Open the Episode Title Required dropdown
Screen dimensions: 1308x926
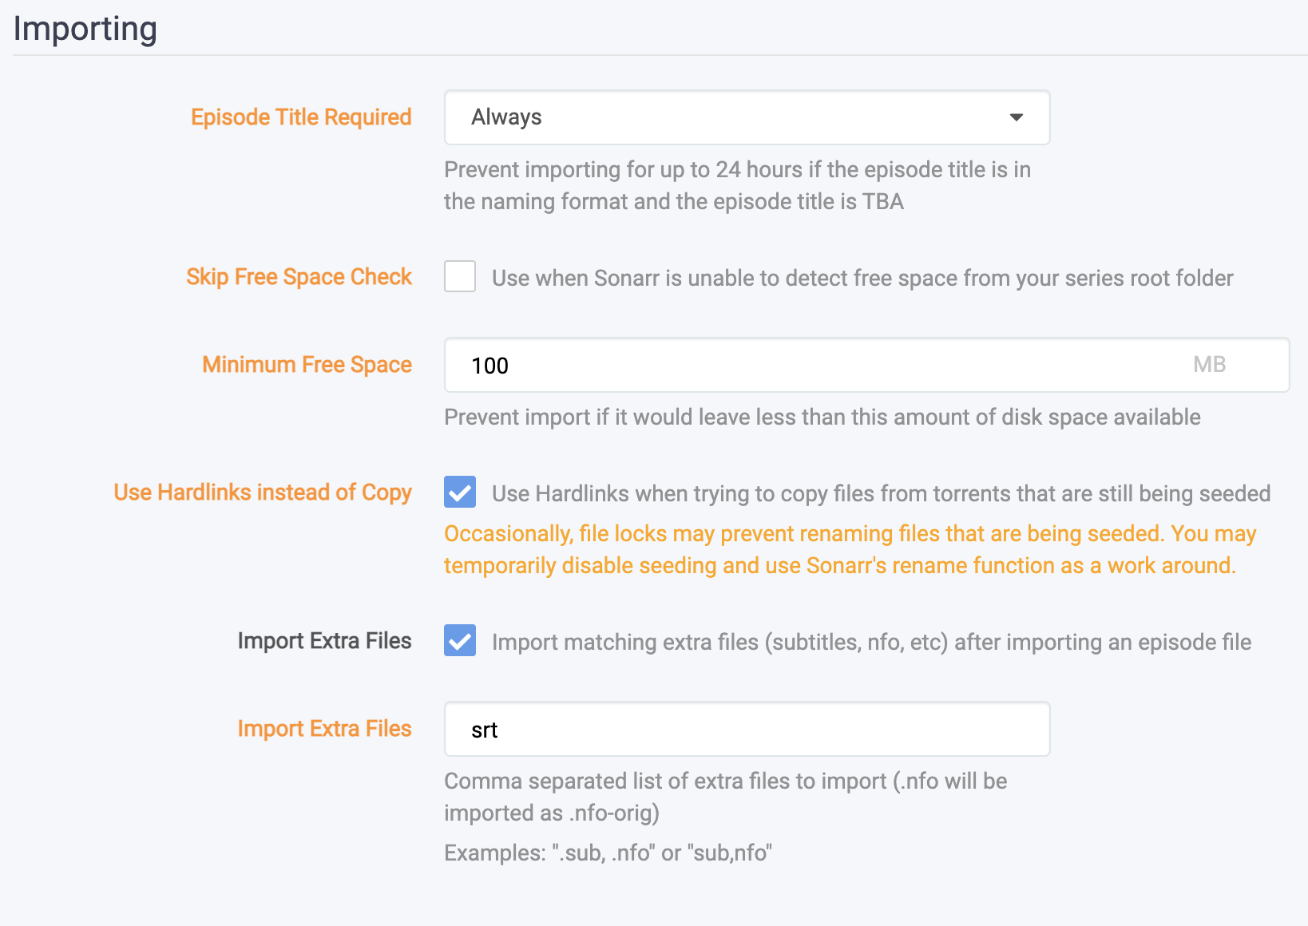point(746,117)
